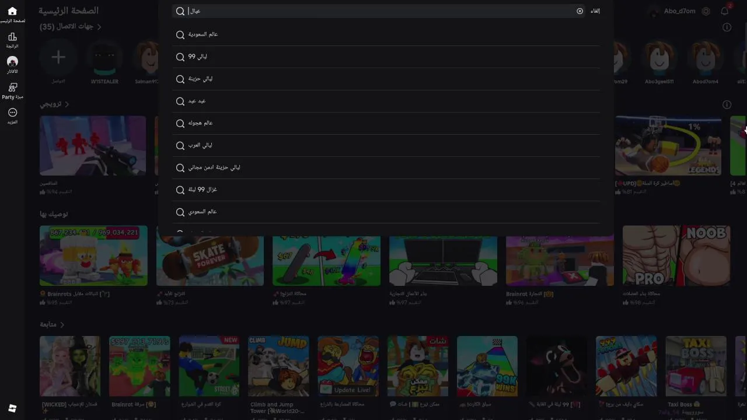747x420 pixels.
Task: Select suggestion عالم السعودي
Action: click(x=386, y=212)
